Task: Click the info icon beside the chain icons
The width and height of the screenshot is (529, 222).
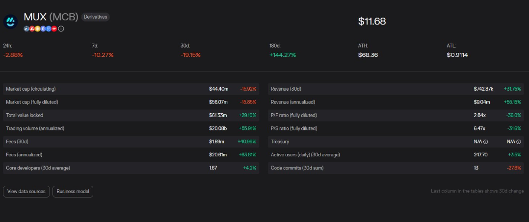Action: [x=61, y=29]
